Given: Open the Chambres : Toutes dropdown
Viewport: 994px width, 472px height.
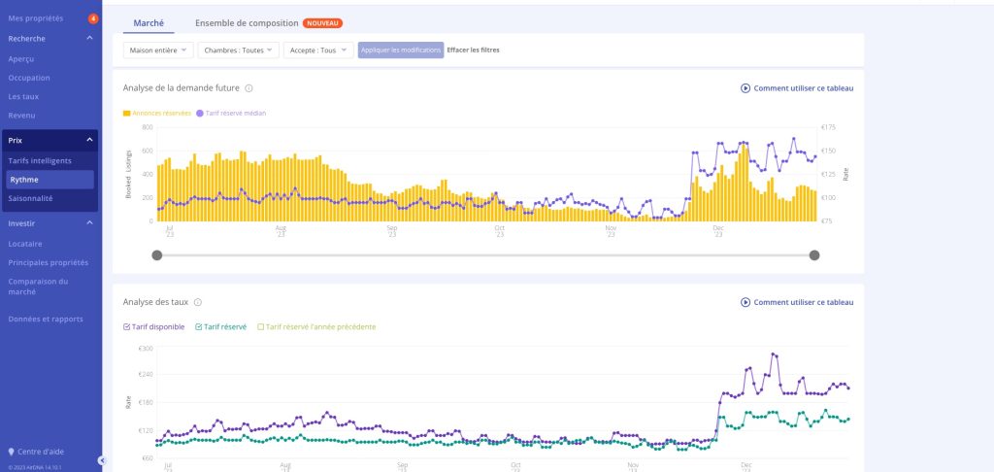Looking at the screenshot, I should click(239, 50).
